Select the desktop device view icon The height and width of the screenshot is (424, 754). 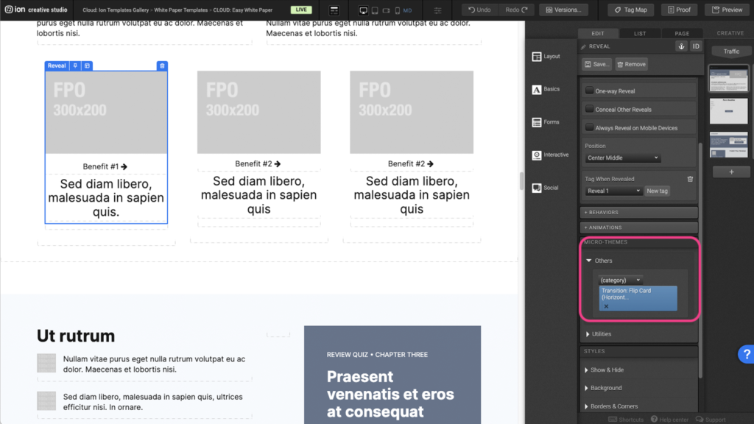tap(363, 10)
